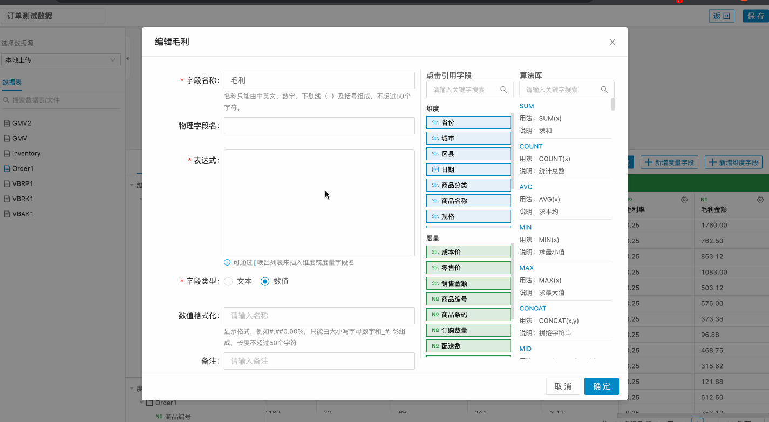Screen dimensions: 769x422
Task: Open the 本地上传 data source dropdown
Action: point(60,60)
